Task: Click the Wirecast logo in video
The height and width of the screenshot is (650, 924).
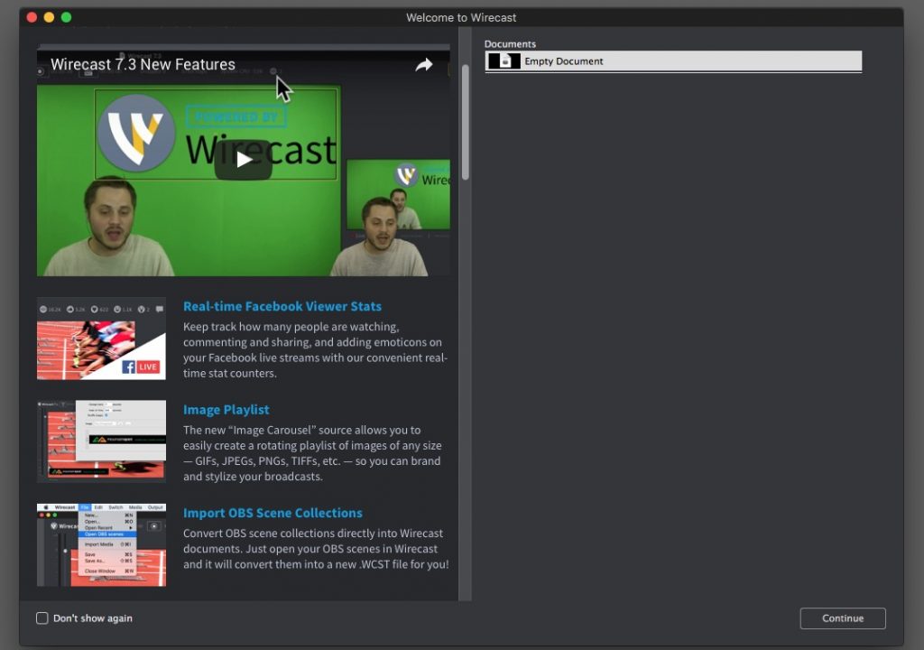Action: [136, 132]
